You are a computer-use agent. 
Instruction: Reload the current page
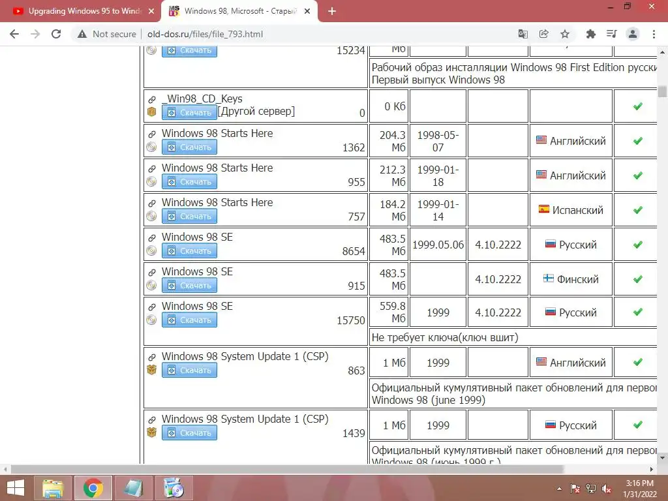click(x=56, y=34)
